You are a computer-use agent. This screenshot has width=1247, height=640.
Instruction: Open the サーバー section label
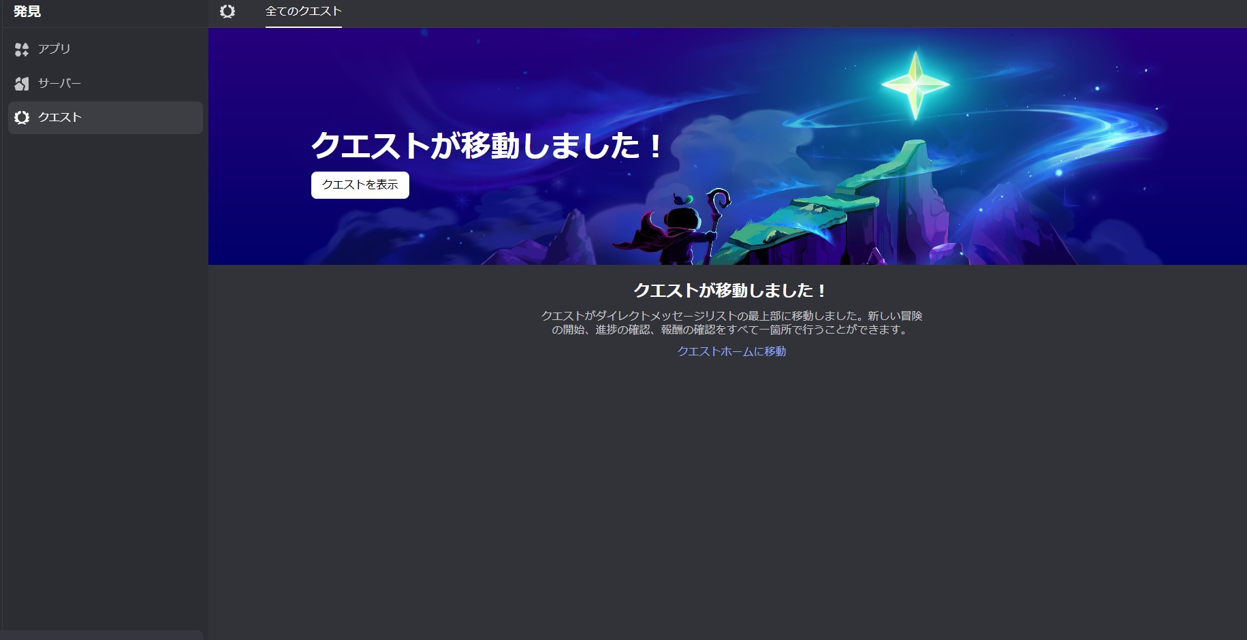coord(60,84)
